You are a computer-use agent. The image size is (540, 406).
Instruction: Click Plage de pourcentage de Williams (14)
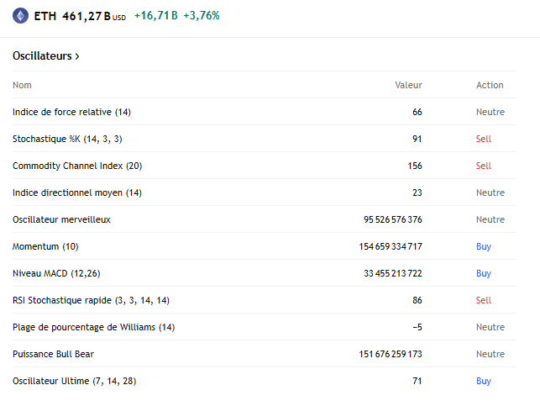(93, 327)
